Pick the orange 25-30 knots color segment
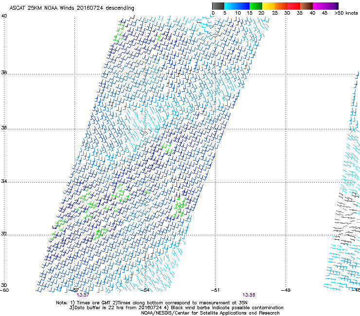 [281, 6]
